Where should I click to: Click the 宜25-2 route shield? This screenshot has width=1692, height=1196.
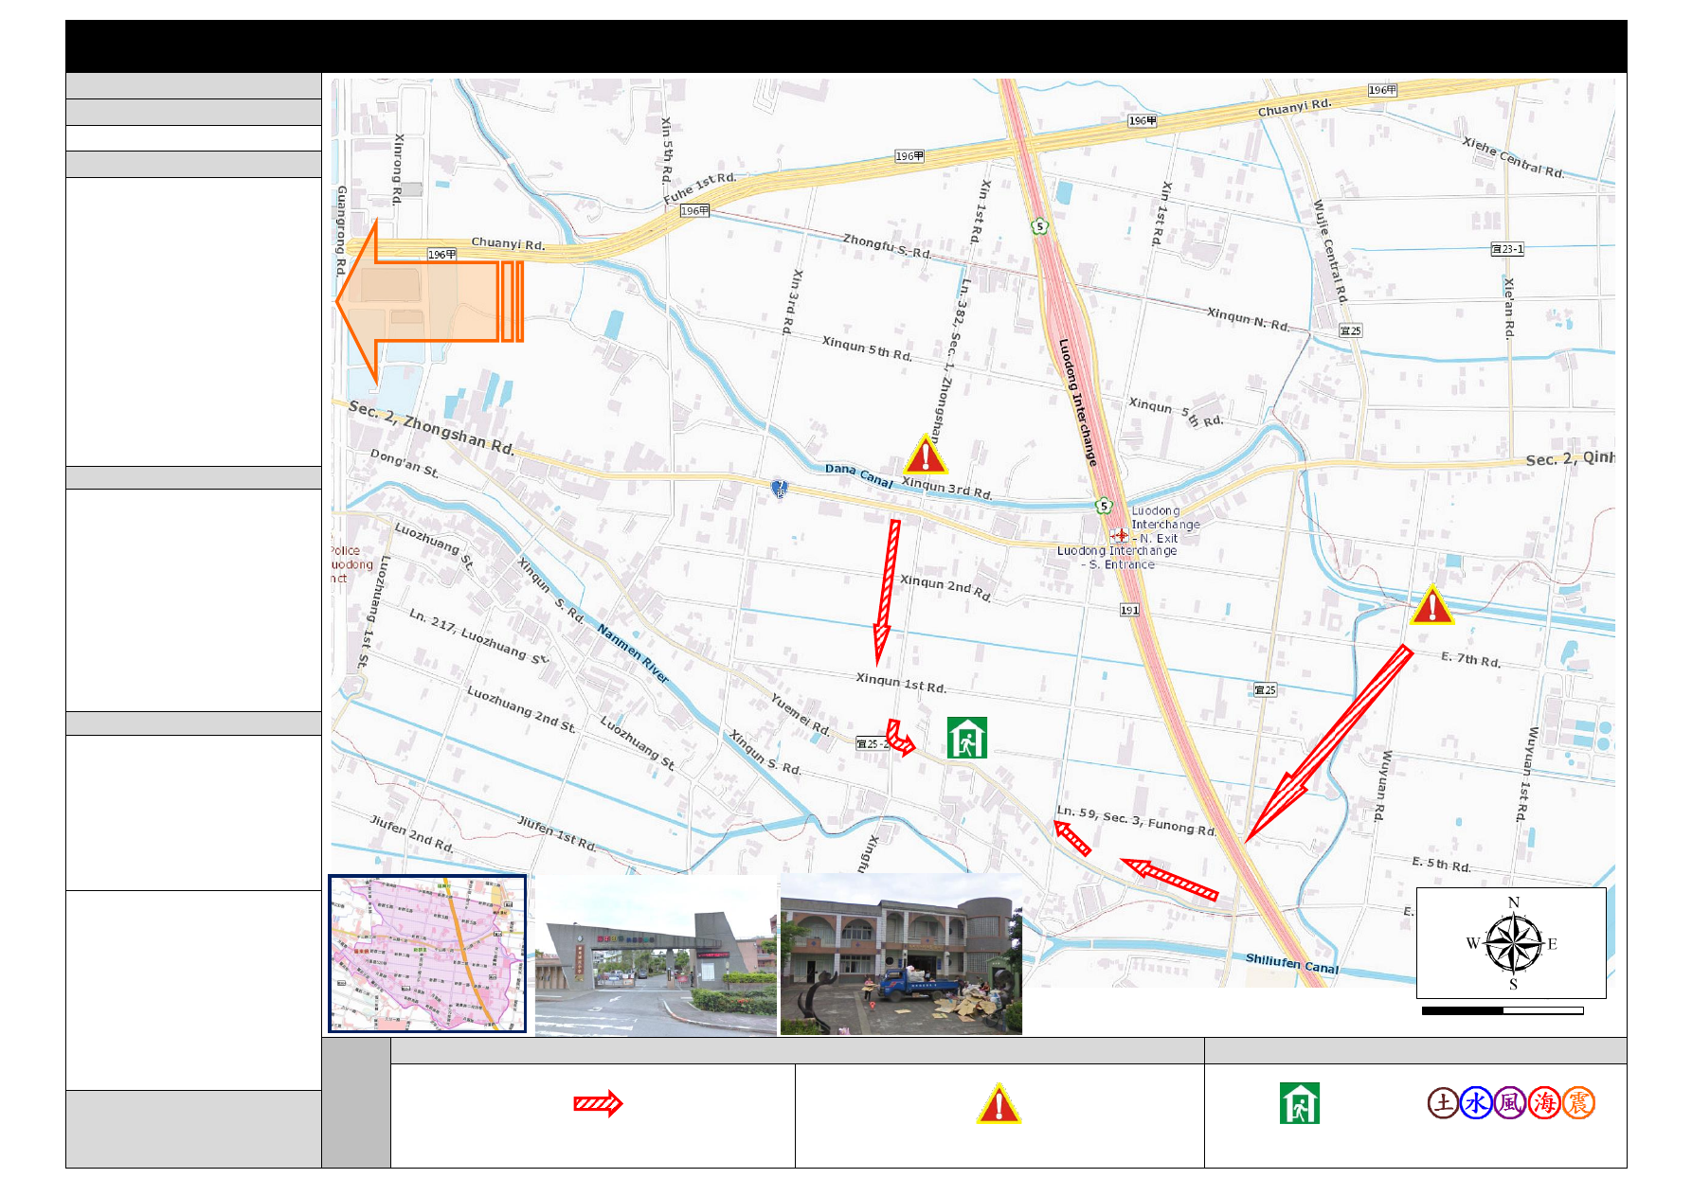coord(873,743)
